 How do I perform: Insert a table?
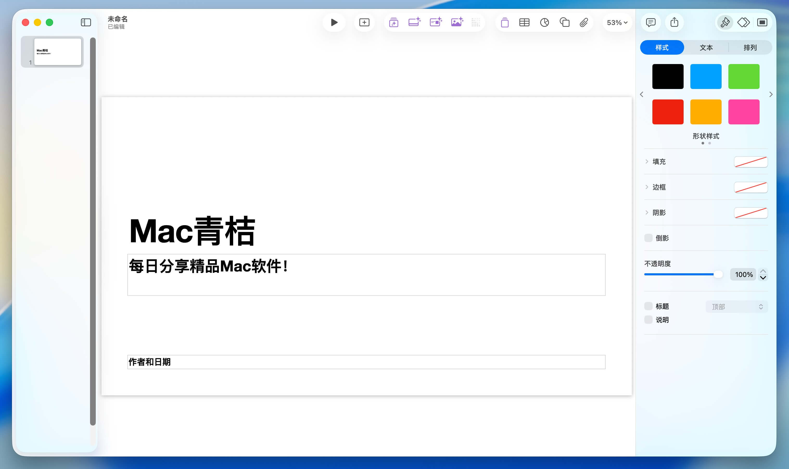[x=524, y=22]
